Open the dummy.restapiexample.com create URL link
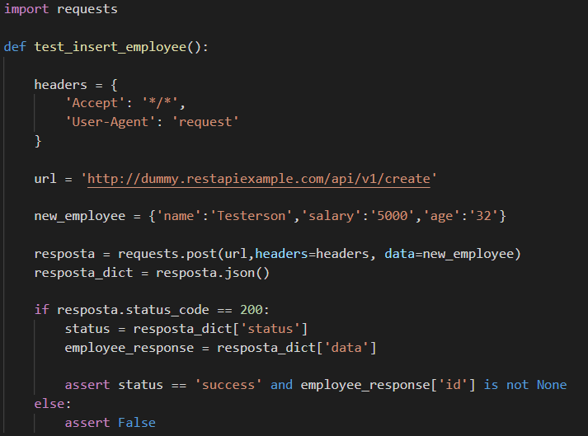Screen dimensions: 588x436 tap(259, 179)
